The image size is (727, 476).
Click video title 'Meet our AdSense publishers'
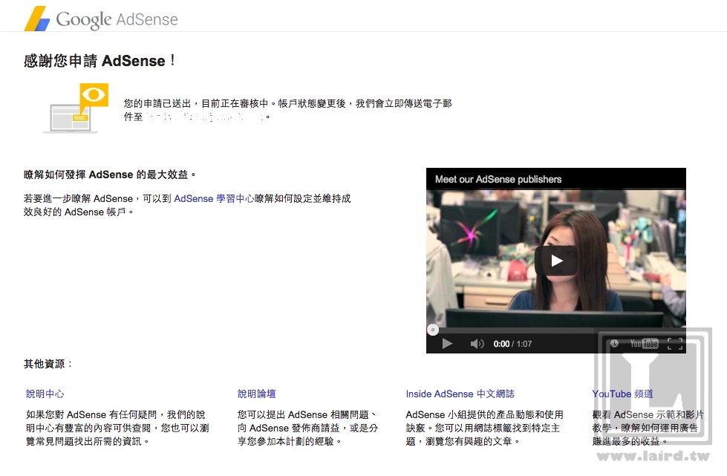[x=498, y=180]
